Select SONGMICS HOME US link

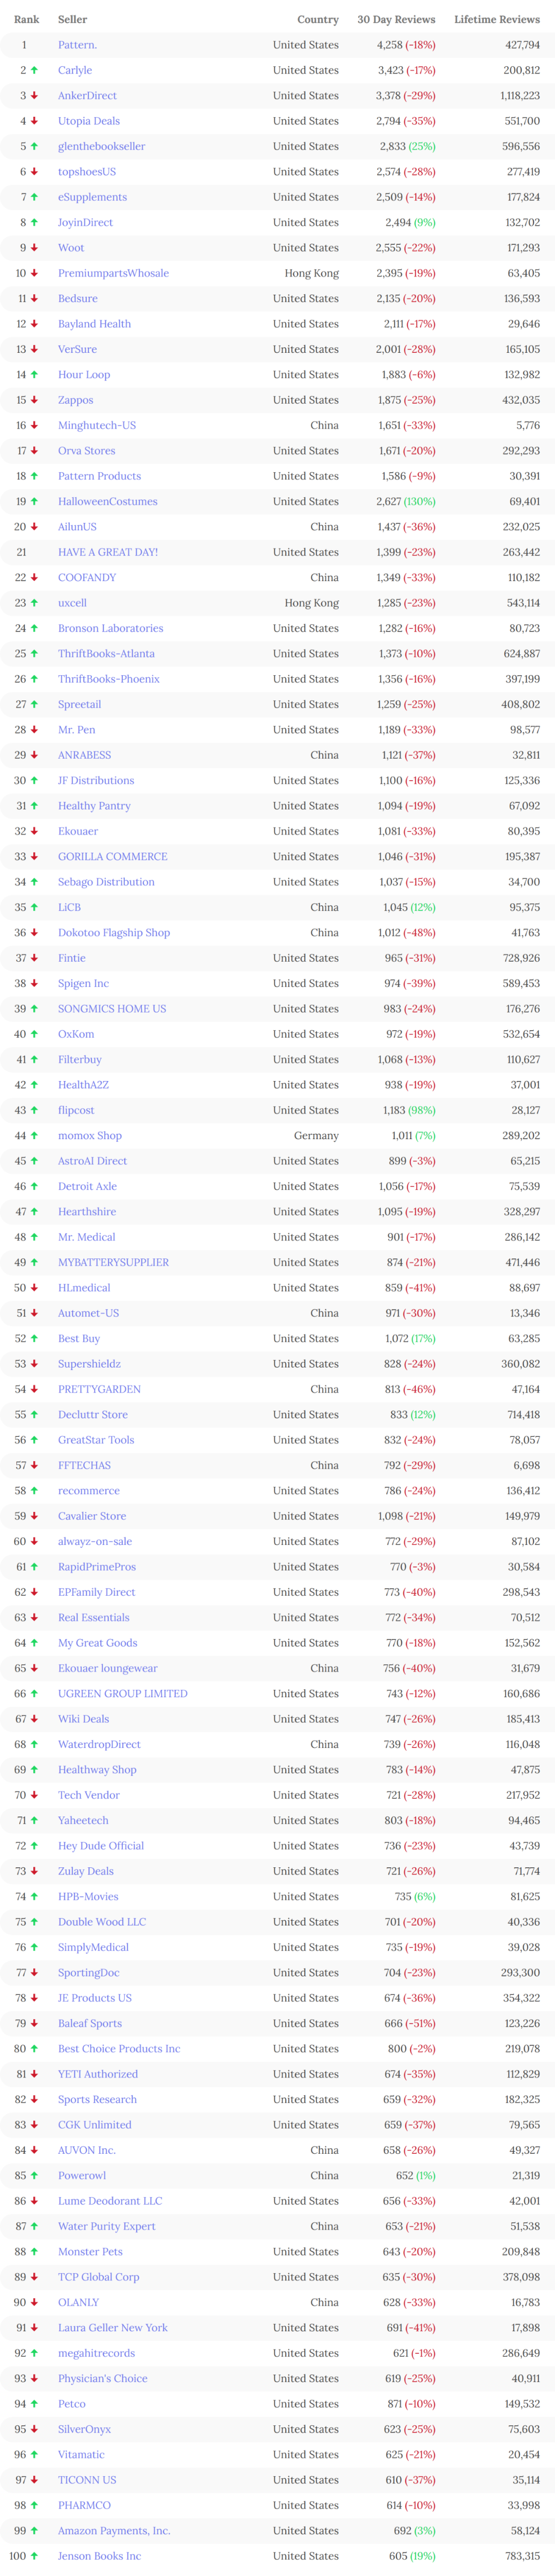[112, 1009]
